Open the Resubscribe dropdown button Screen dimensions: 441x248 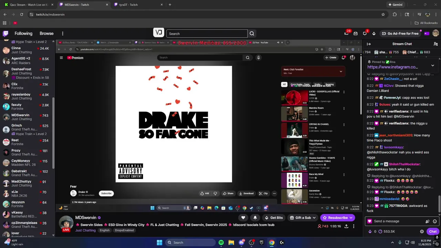(x=338, y=218)
